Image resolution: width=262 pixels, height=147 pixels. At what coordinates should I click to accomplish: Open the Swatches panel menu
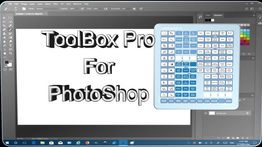[x=254, y=15]
